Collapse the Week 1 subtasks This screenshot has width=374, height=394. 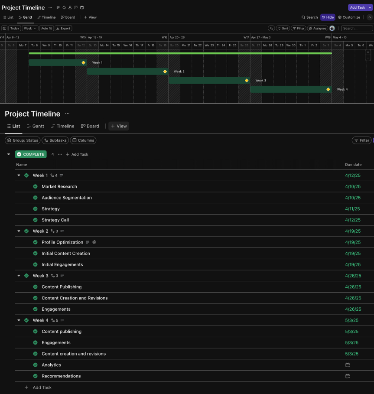(x=19, y=176)
